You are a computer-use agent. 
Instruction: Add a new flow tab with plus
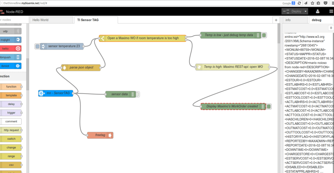pos(276,20)
